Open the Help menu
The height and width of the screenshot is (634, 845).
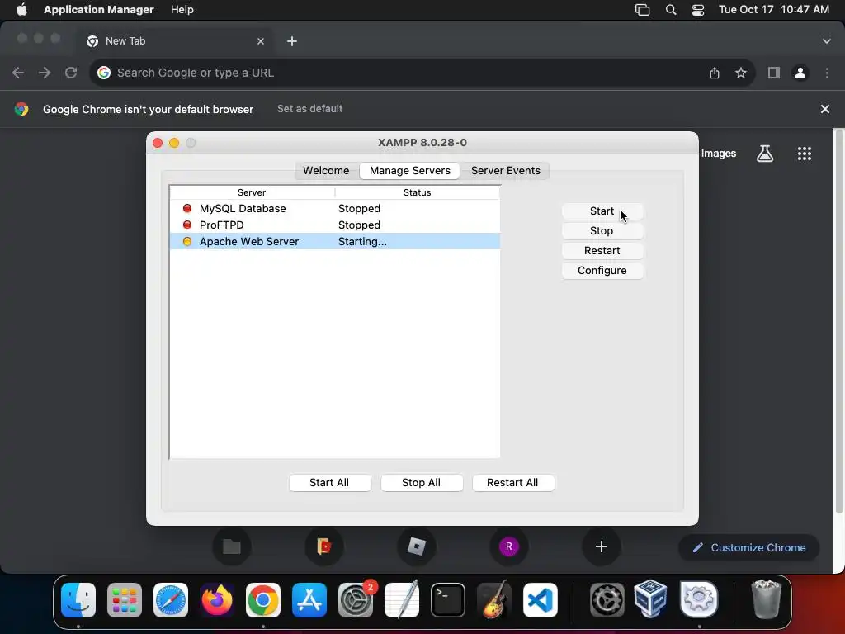182,10
